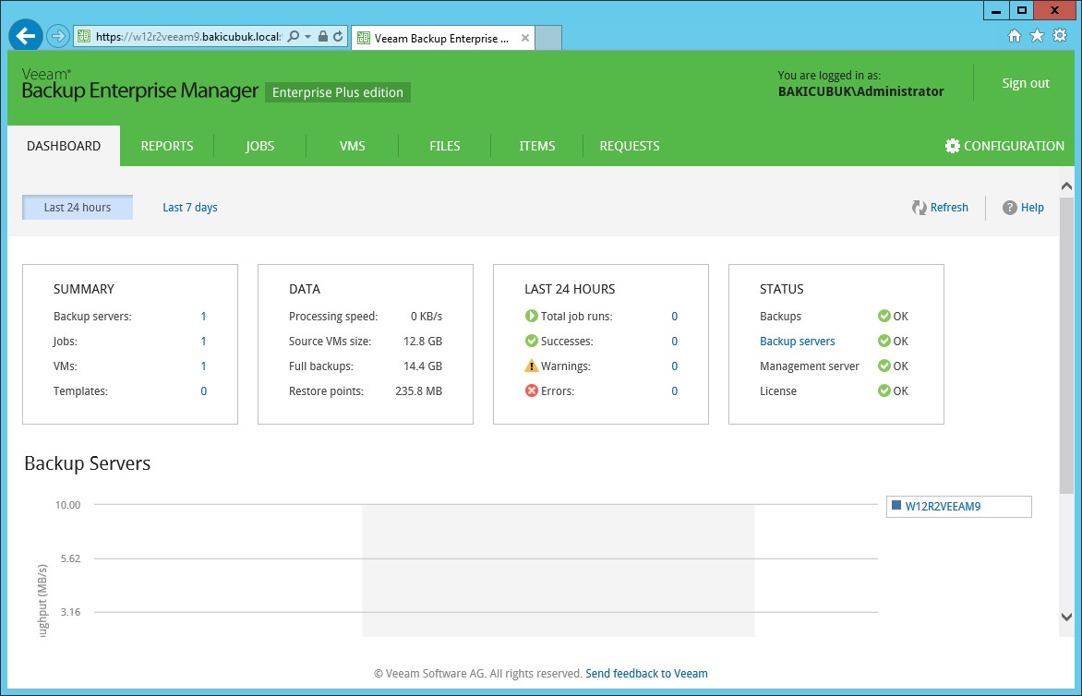Image resolution: width=1082 pixels, height=696 pixels.
Task: Click the Full backups value 14.4 GB
Action: click(x=422, y=366)
